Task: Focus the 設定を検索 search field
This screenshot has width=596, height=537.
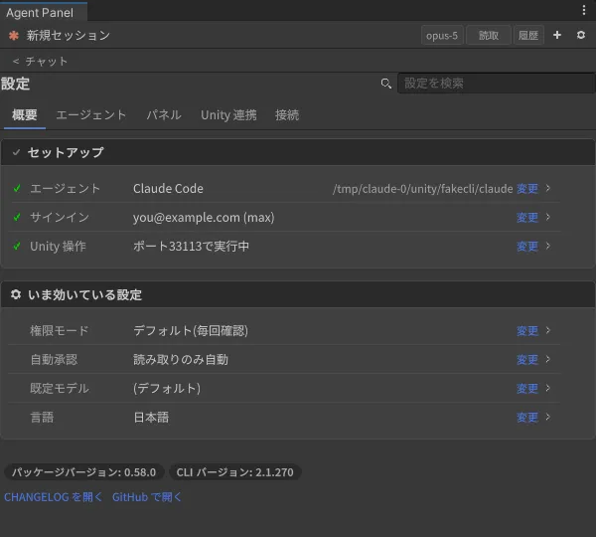Action: 496,83
